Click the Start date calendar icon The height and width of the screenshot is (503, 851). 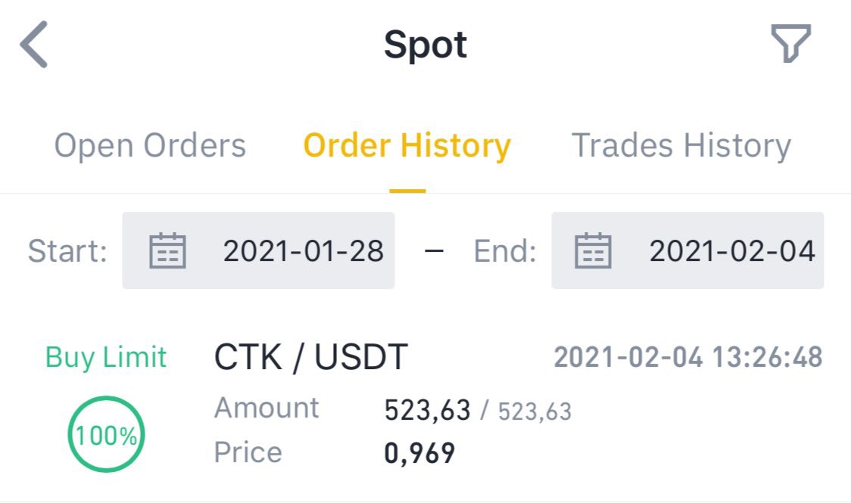click(x=167, y=251)
